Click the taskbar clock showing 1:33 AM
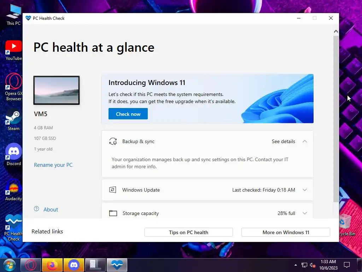The image size is (362, 272). 328,265
